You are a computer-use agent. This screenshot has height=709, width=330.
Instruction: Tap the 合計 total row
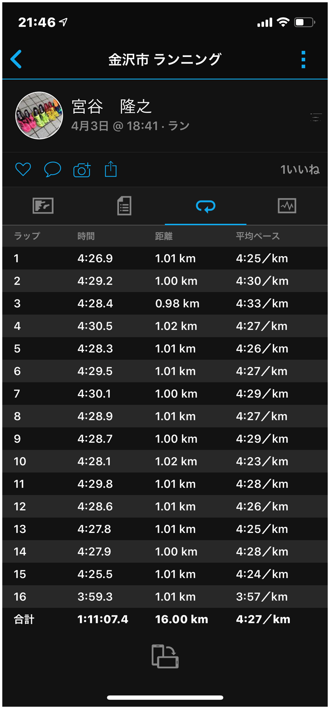[x=165, y=619]
